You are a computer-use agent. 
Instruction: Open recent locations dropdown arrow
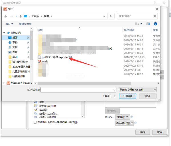(16, 16)
